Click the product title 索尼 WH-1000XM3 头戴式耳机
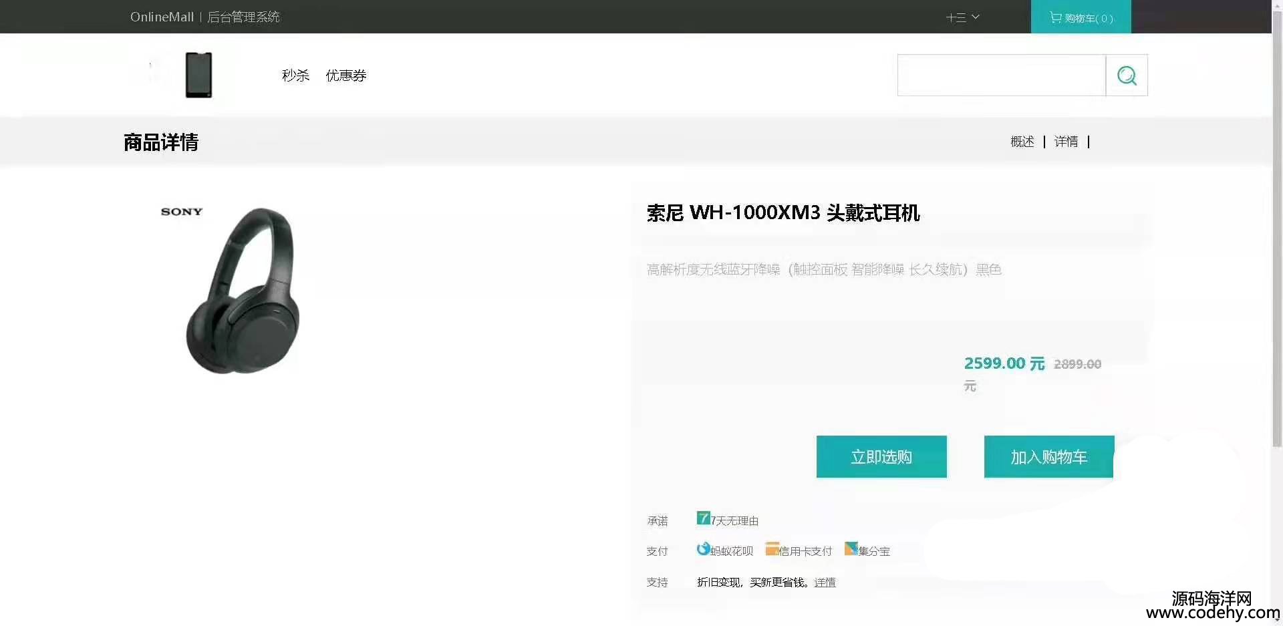This screenshot has width=1283, height=626. click(783, 213)
